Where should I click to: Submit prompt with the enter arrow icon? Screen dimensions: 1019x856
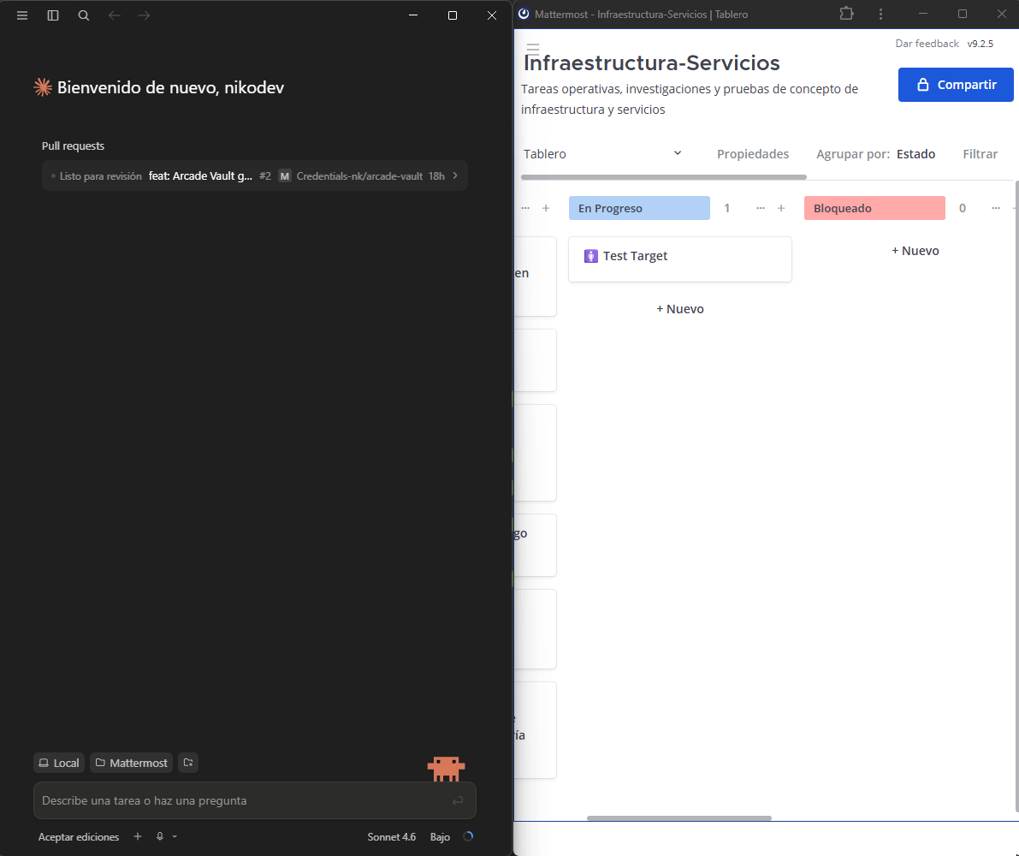[458, 800]
